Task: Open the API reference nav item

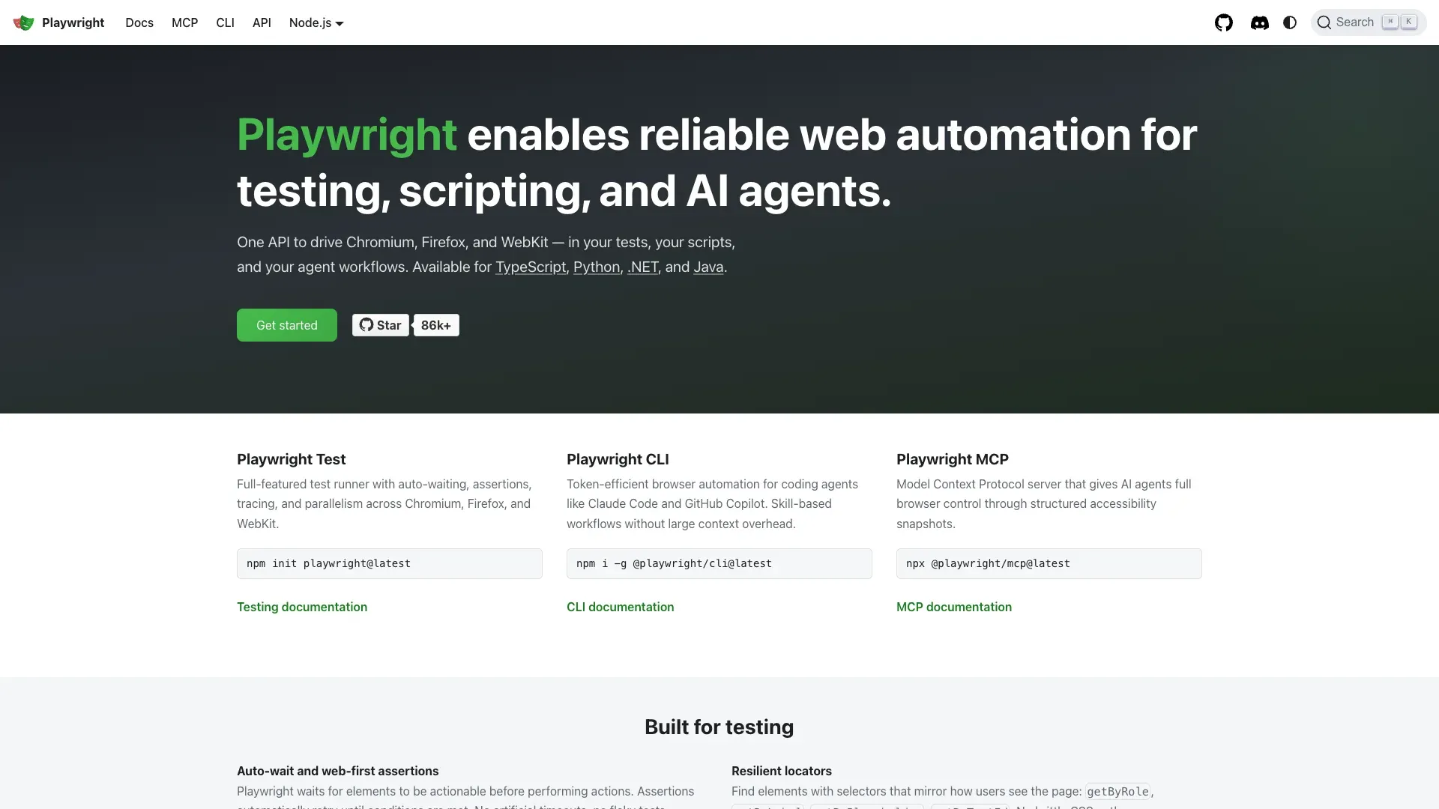Action: (262, 22)
